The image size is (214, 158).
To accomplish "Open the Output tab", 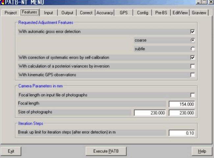I will tap(67, 13).
